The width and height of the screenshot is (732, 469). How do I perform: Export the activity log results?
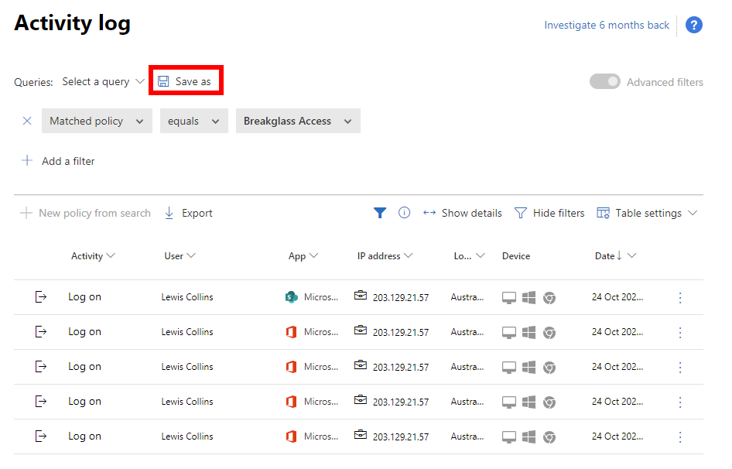pyautogui.click(x=188, y=213)
